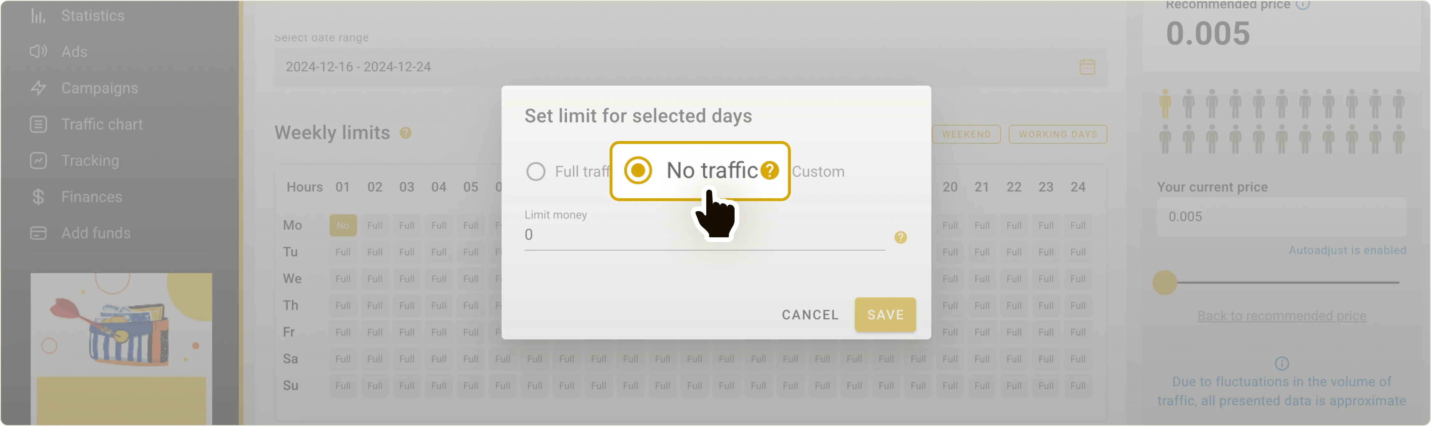
Task: Open calendar icon in date range field
Action: pyautogui.click(x=1087, y=67)
